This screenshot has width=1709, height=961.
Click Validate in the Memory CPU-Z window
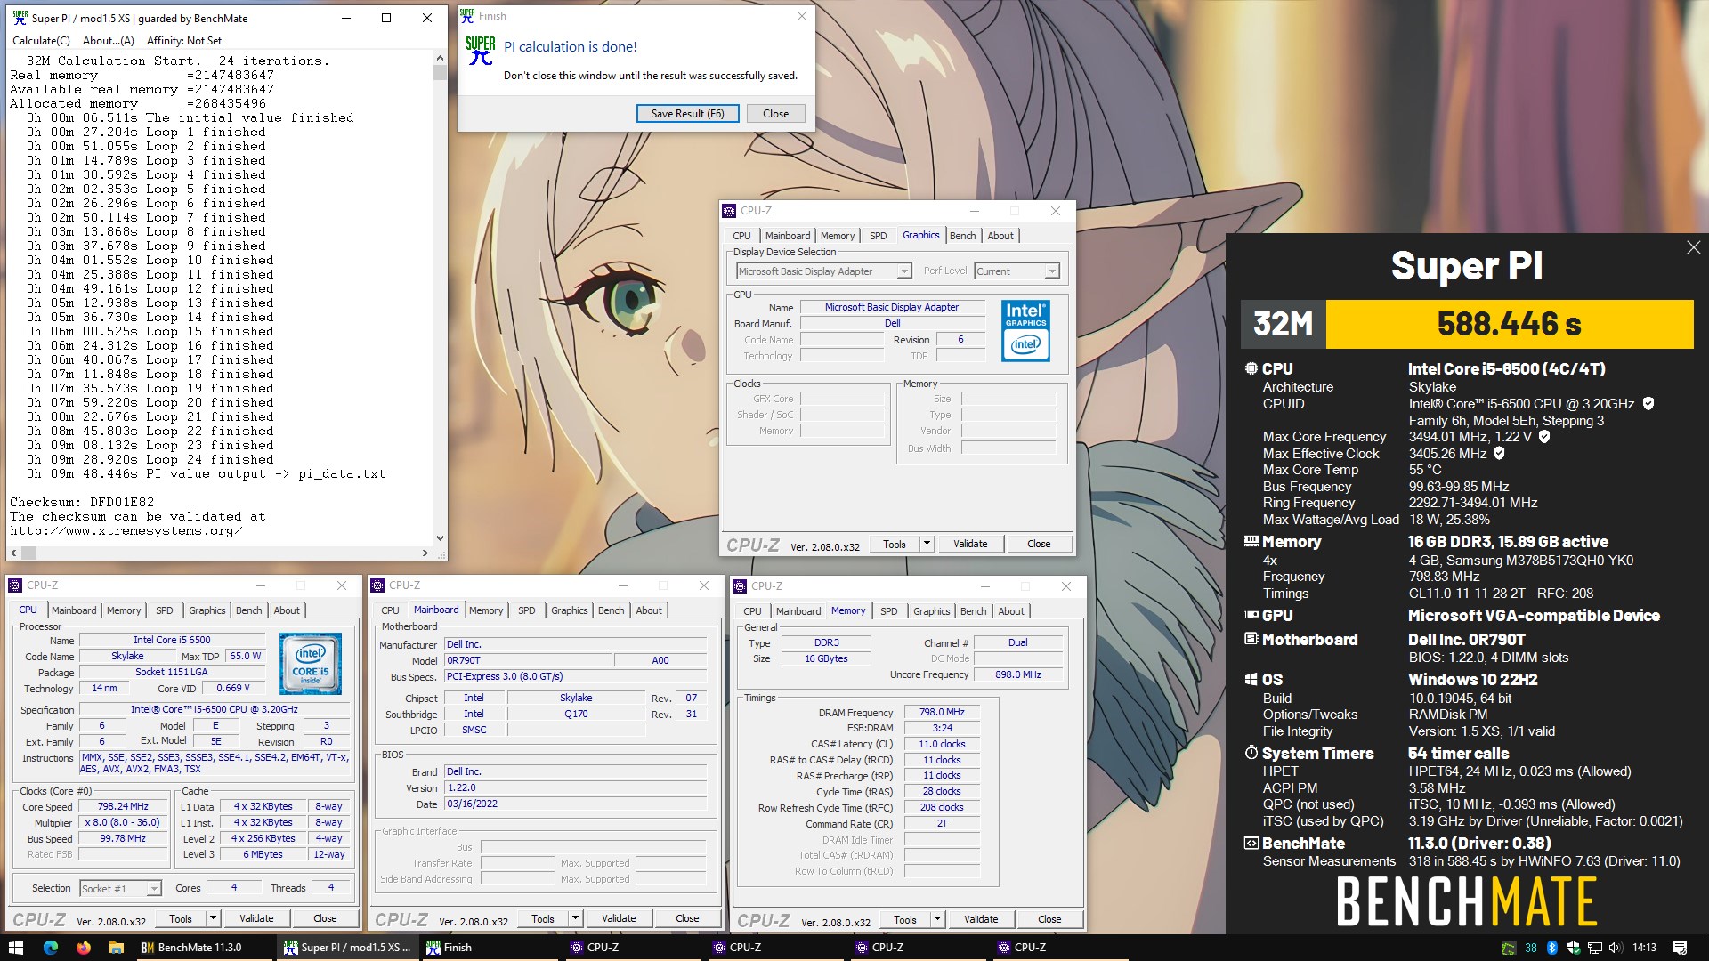(981, 919)
